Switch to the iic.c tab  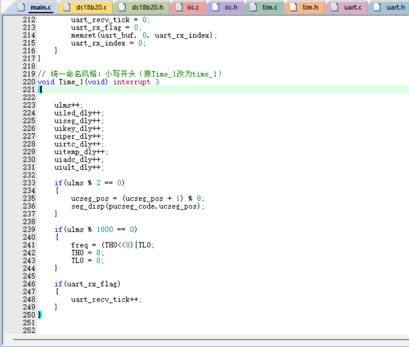click(188, 7)
